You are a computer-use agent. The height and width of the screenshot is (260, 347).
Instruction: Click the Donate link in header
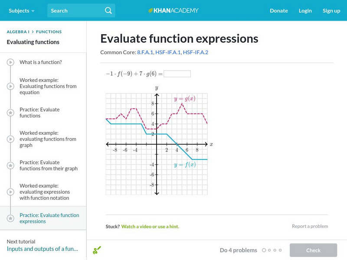[x=279, y=10]
